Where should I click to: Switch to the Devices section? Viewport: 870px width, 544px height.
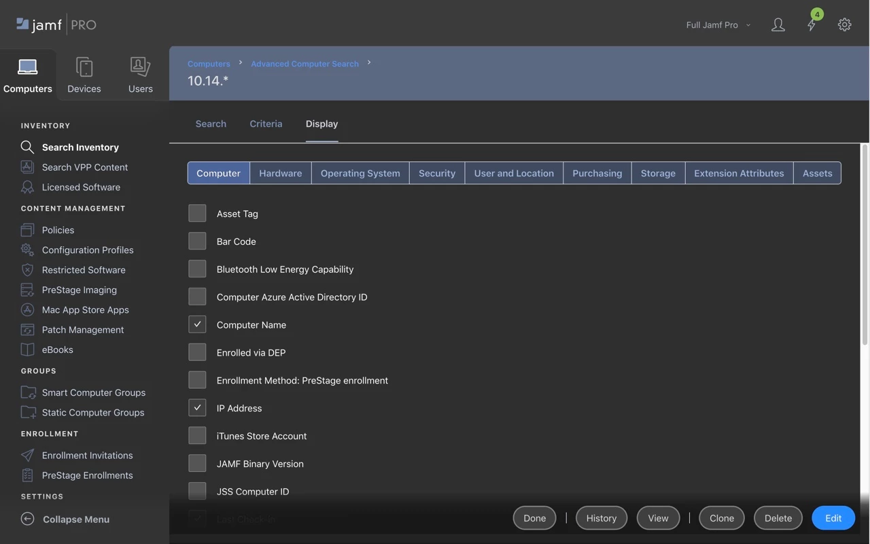[84, 75]
